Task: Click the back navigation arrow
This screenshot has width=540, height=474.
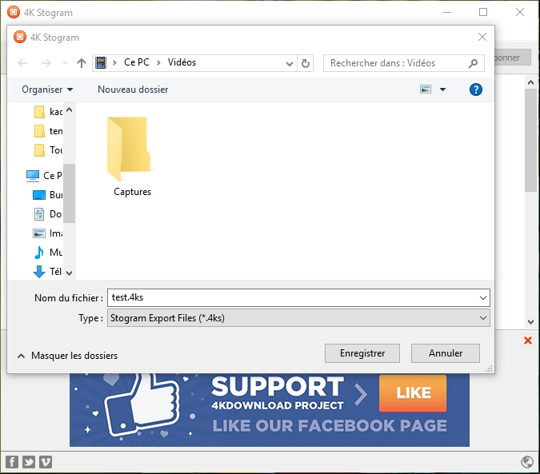Action: click(x=22, y=63)
